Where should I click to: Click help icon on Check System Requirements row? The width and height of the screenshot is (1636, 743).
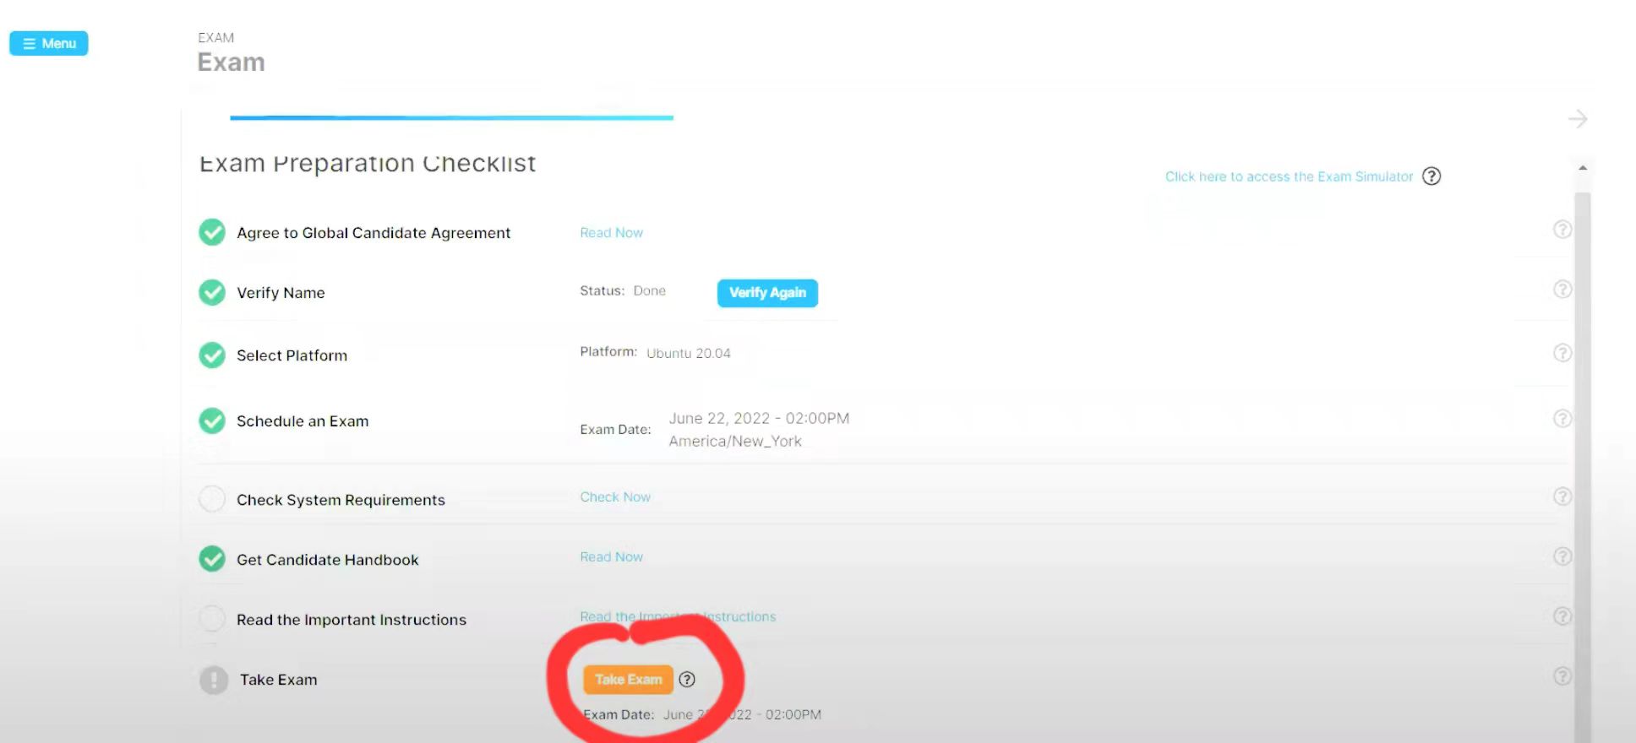pyautogui.click(x=1562, y=496)
